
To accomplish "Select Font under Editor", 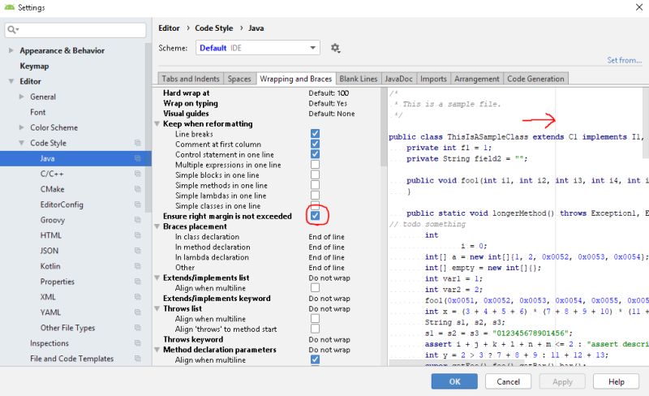I will click(37, 112).
